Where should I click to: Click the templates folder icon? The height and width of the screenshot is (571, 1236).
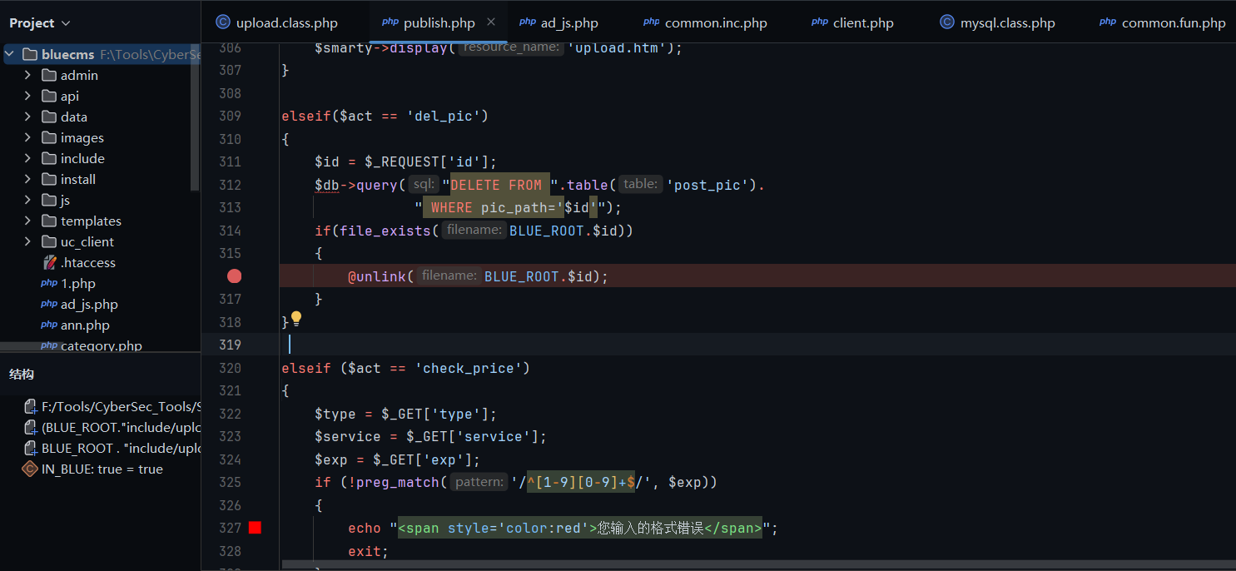49,221
